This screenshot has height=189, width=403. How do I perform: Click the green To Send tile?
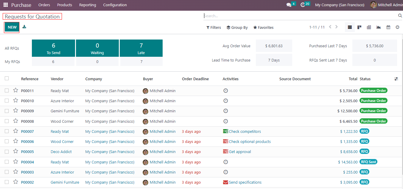pyautogui.click(x=53, y=48)
